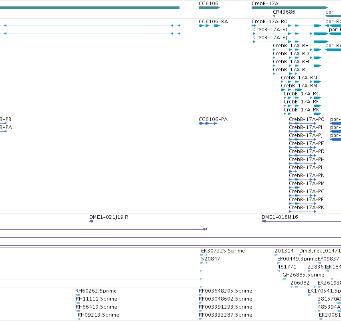Click transcript CrebB-17A-RH

click(291, 62)
